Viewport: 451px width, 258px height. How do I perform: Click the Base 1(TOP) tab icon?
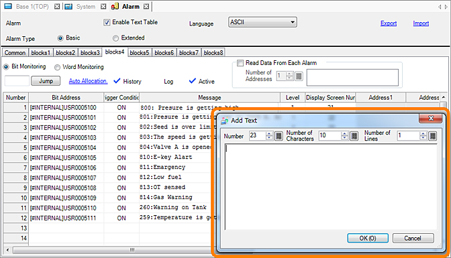[x=8, y=6]
